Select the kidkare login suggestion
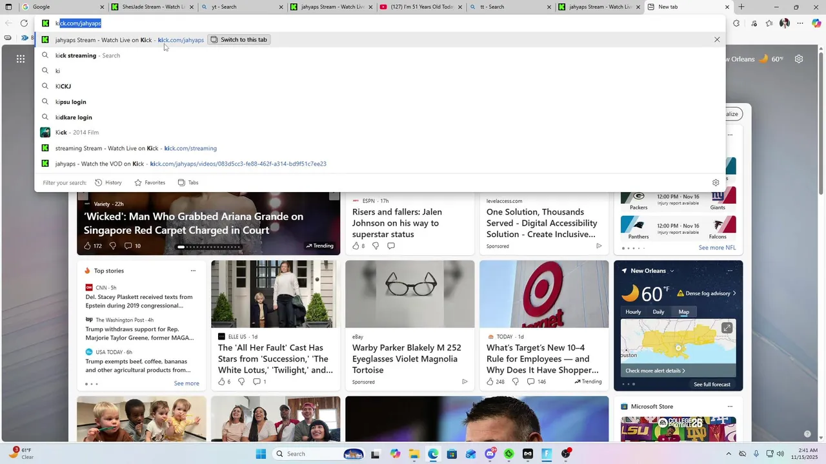 coord(379,117)
